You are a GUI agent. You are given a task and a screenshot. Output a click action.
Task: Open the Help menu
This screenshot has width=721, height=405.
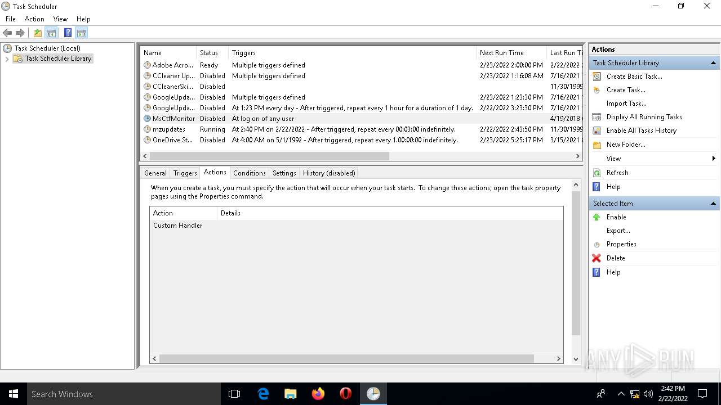click(83, 19)
